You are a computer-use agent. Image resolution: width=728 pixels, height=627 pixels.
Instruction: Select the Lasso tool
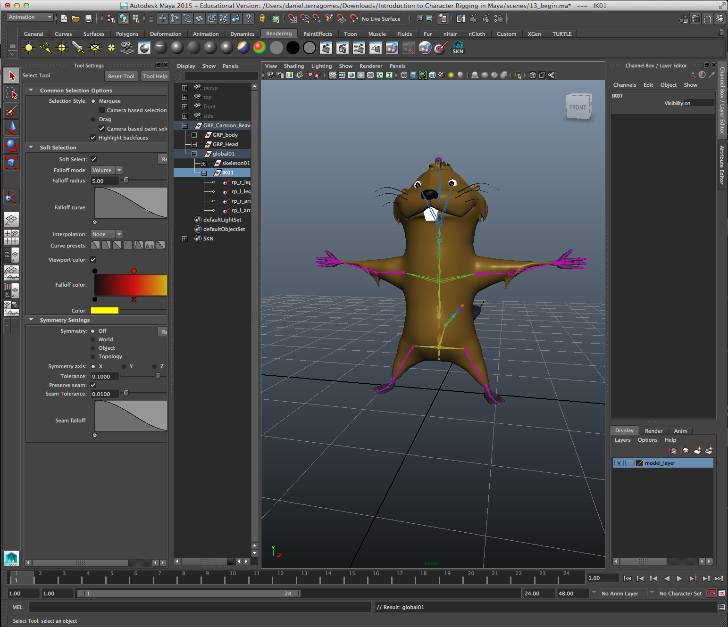coord(11,93)
